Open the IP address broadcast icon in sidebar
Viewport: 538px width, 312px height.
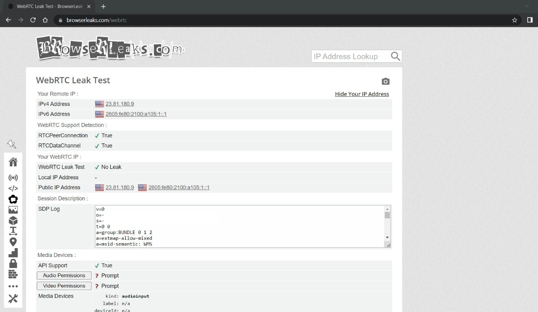[x=13, y=178]
